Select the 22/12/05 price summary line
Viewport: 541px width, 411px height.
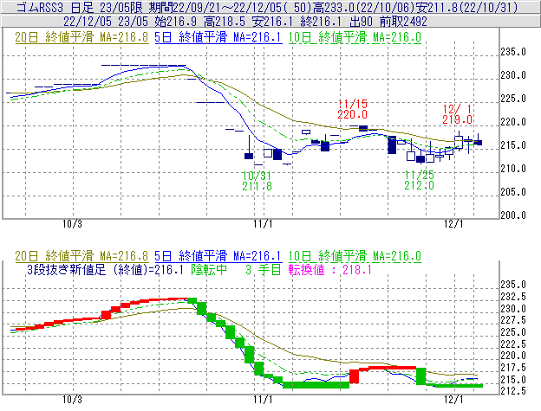coord(245,22)
